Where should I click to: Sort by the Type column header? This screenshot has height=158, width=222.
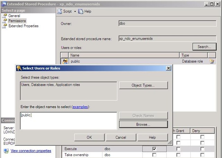click(194, 55)
